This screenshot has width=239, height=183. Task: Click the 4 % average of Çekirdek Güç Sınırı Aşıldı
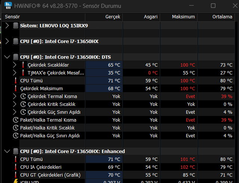coord(228,112)
